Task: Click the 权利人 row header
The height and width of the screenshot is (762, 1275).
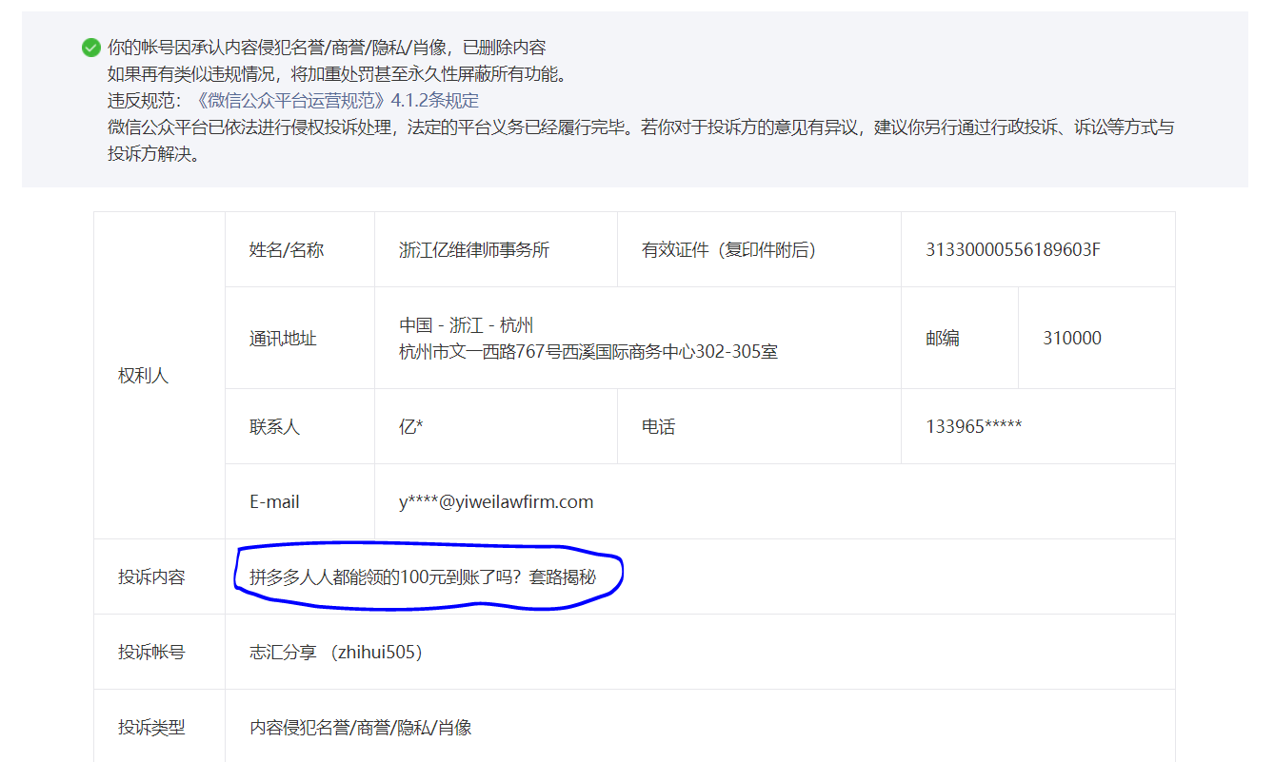Action: pos(143,376)
